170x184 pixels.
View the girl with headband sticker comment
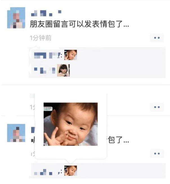[x=63, y=70]
